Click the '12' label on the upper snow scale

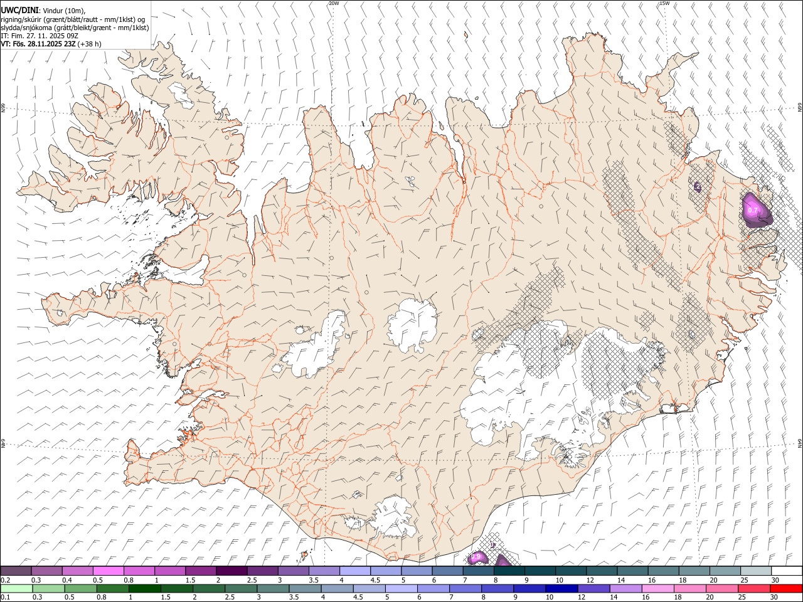590,580
